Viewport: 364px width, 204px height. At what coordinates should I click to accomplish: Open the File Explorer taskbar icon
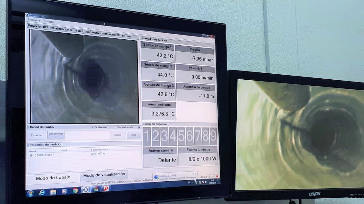point(53,192)
